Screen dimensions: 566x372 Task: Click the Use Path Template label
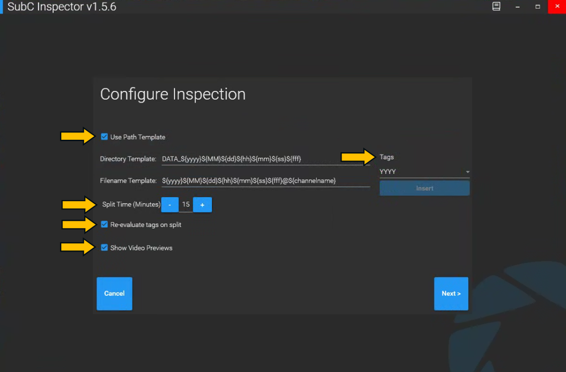point(138,137)
